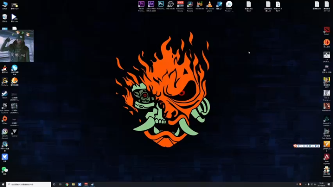
Task: Open the notification center icon
Action: tap(329, 185)
